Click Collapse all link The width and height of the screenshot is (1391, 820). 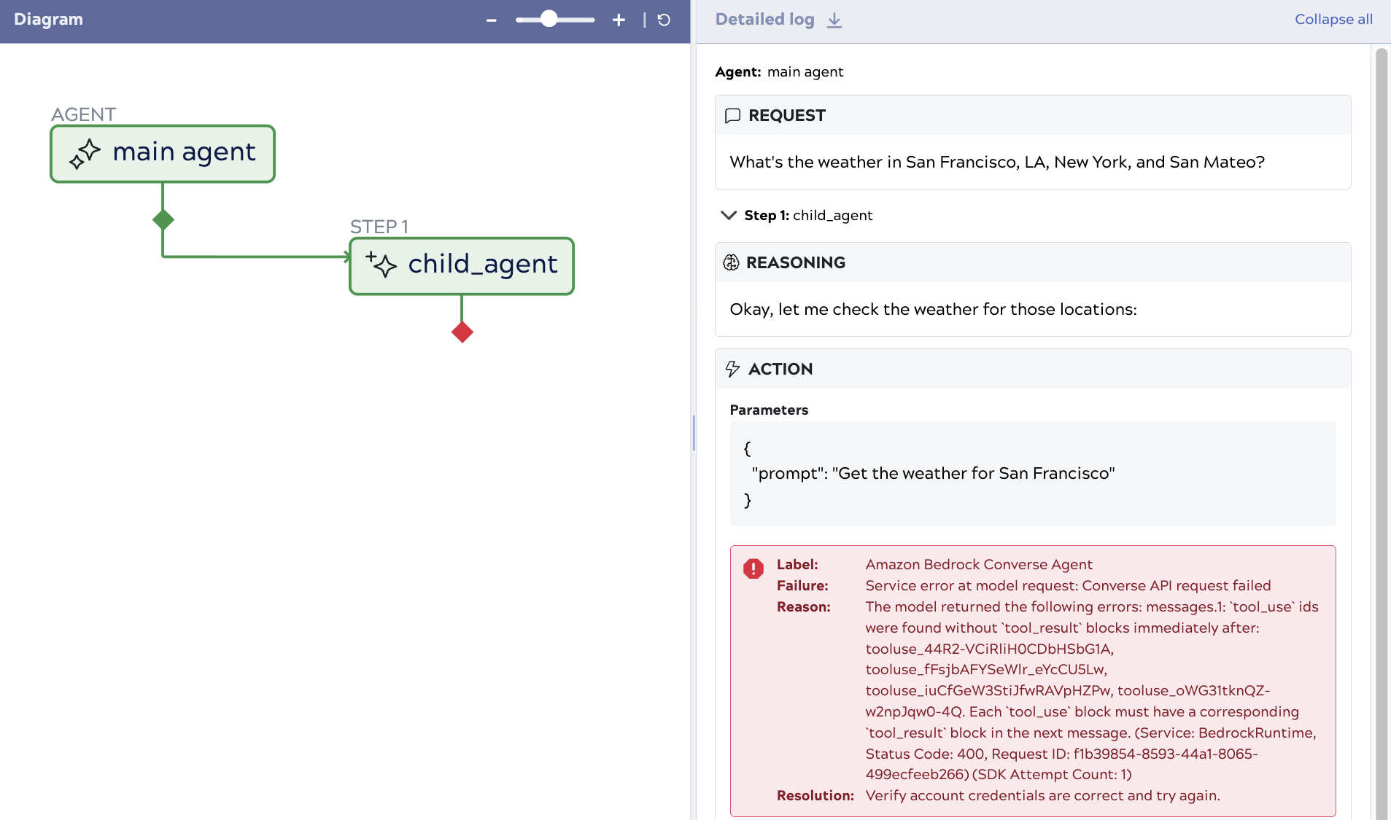pos(1333,20)
